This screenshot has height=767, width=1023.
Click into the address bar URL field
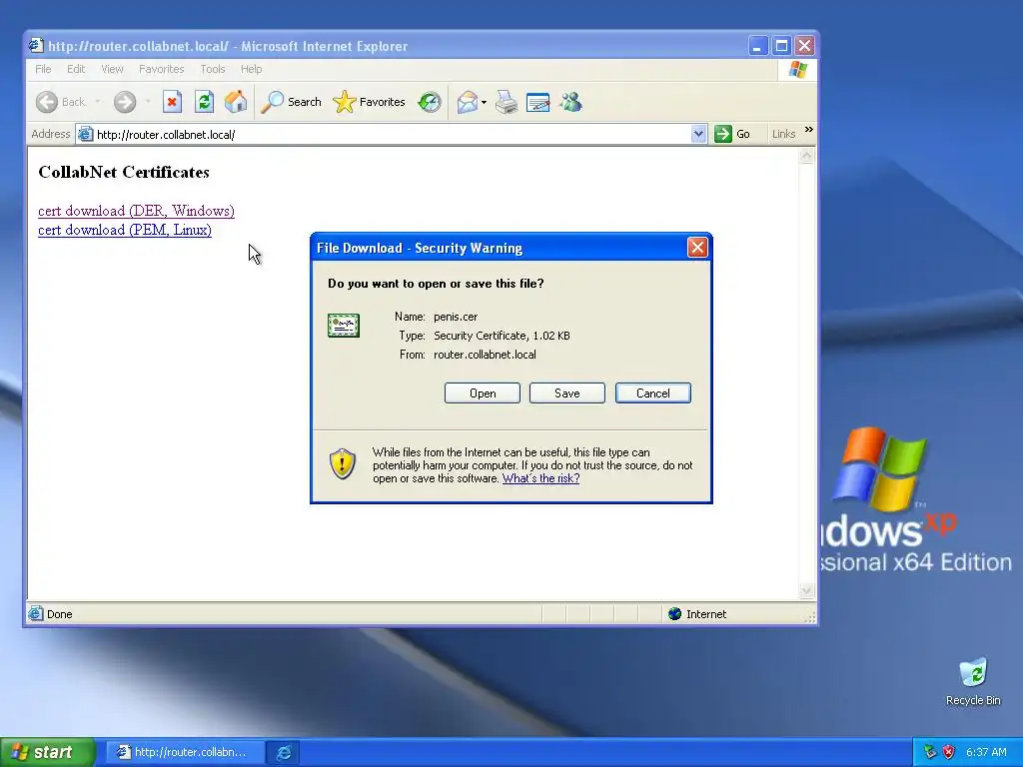[392, 135]
